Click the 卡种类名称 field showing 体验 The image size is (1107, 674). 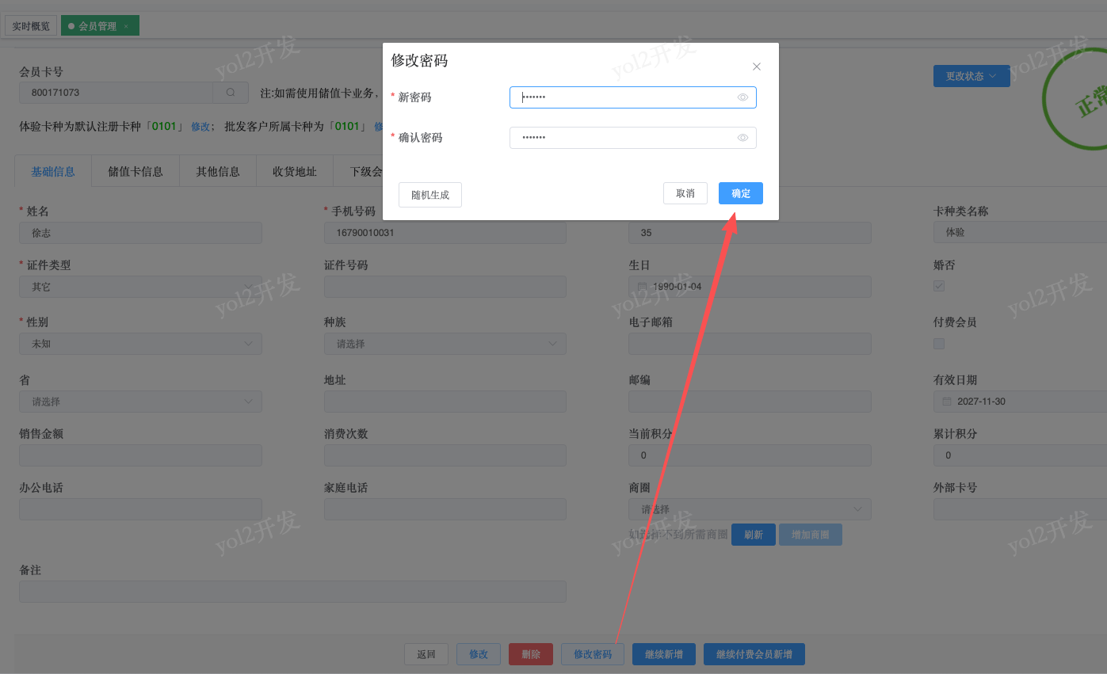pos(1020,233)
